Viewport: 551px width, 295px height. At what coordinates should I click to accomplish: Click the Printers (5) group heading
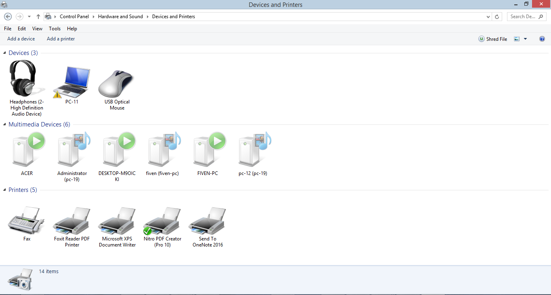tap(23, 190)
